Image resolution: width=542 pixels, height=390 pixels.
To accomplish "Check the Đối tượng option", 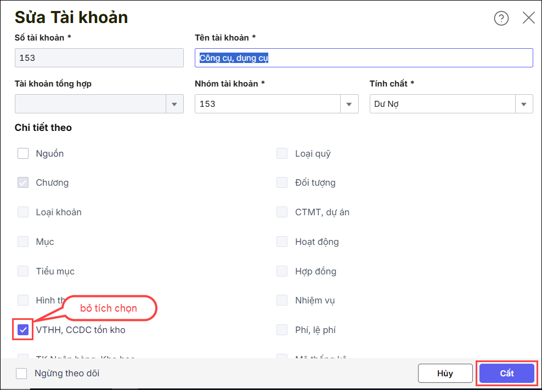I will pos(282,182).
